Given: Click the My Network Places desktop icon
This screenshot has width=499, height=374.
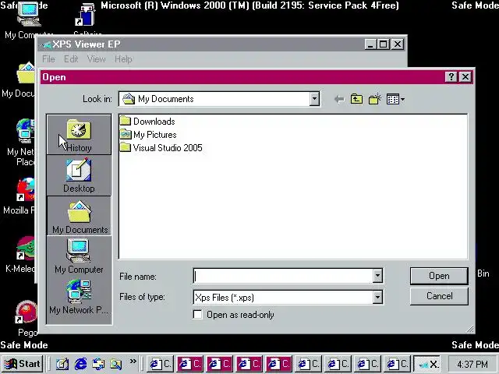Looking at the screenshot, I should click(23, 142).
